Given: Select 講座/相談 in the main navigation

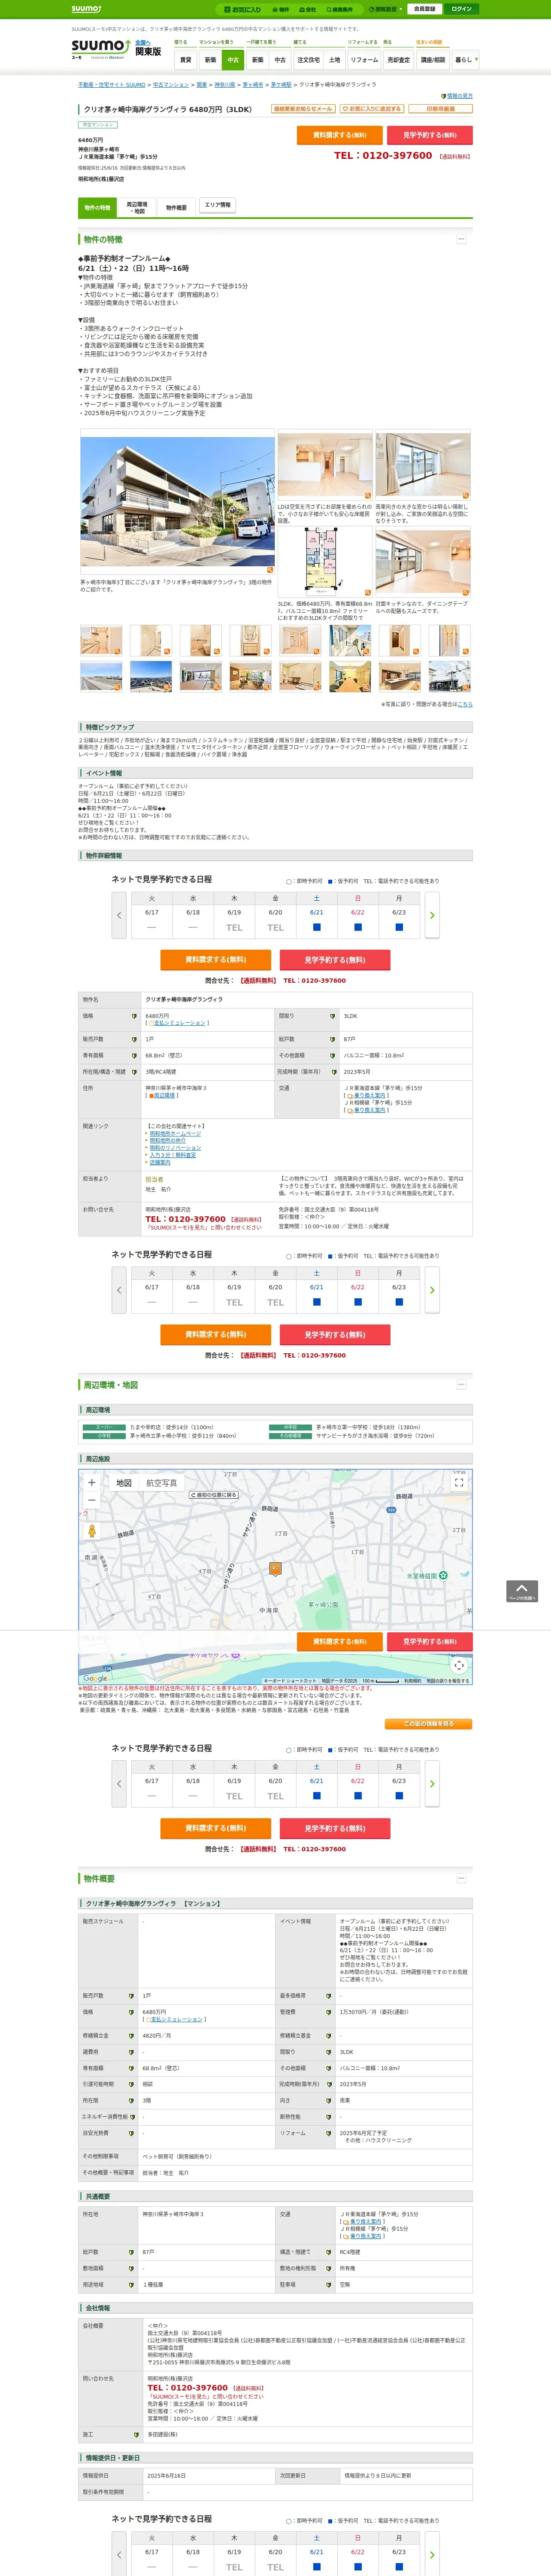Looking at the screenshot, I should (x=433, y=60).
